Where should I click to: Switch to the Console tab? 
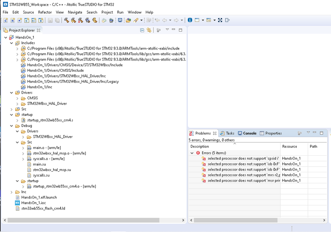point(247,133)
